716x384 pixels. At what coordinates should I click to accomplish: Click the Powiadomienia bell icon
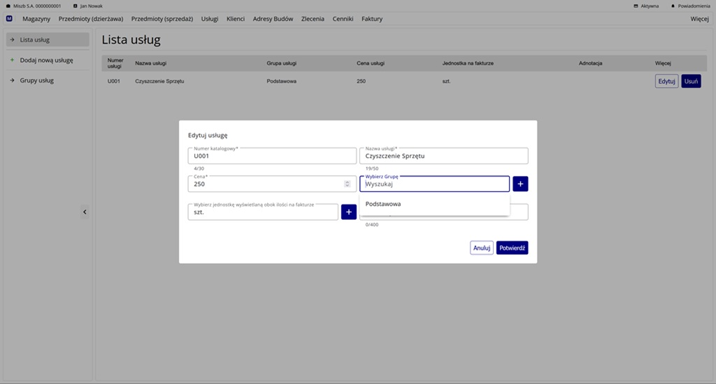pyautogui.click(x=673, y=6)
